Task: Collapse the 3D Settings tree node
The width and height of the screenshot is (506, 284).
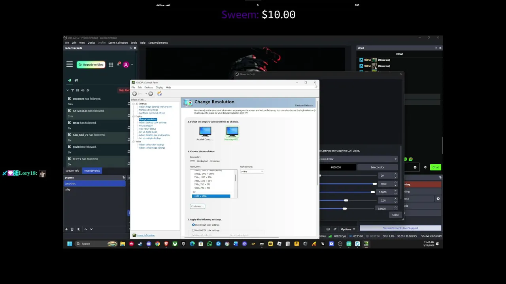Action: point(133,104)
